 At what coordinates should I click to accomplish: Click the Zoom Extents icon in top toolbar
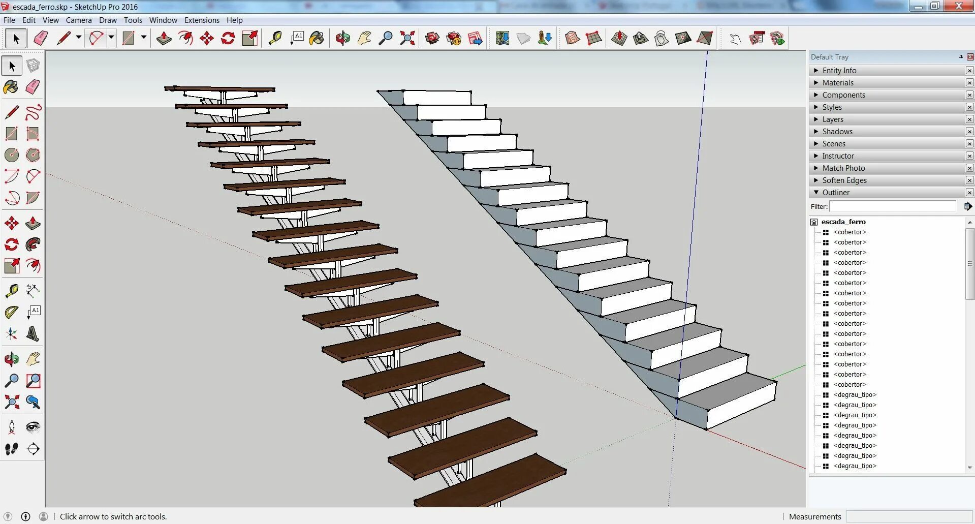[x=407, y=38]
